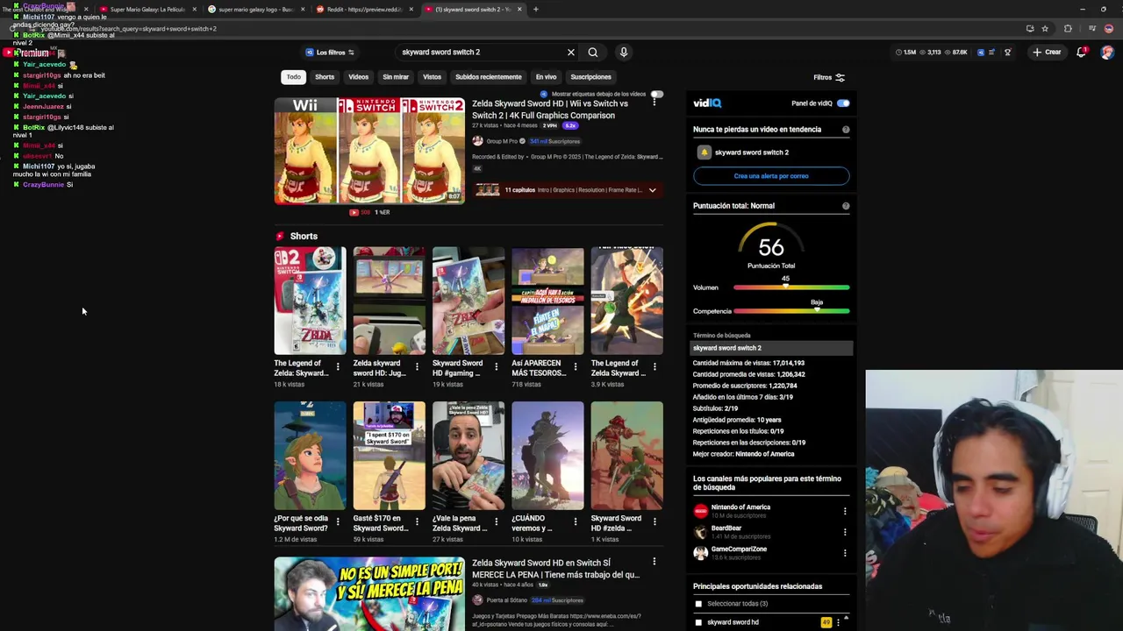Image resolution: width=1123 pixels, height=631 pixels.
Task: Open options for 'Gasté $170 en Skyward Sword' short
Action: 417,521
